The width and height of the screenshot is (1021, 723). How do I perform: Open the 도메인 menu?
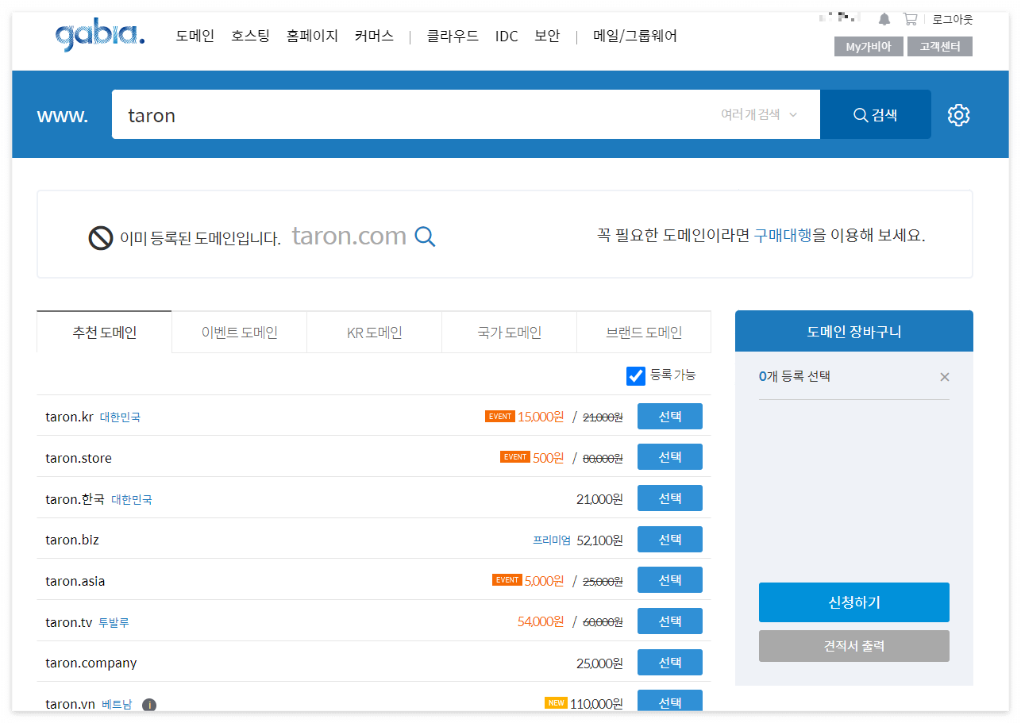(195, 36)
